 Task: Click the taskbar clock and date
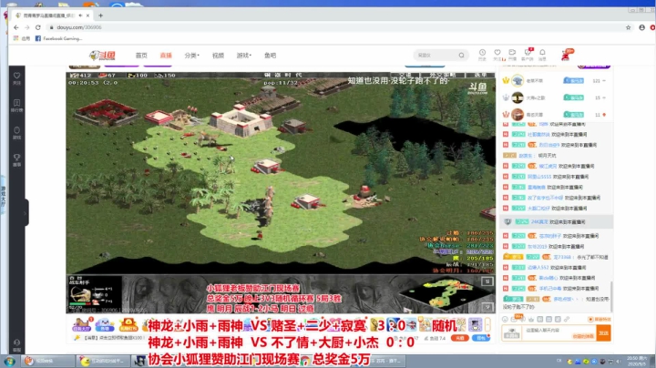638,361
